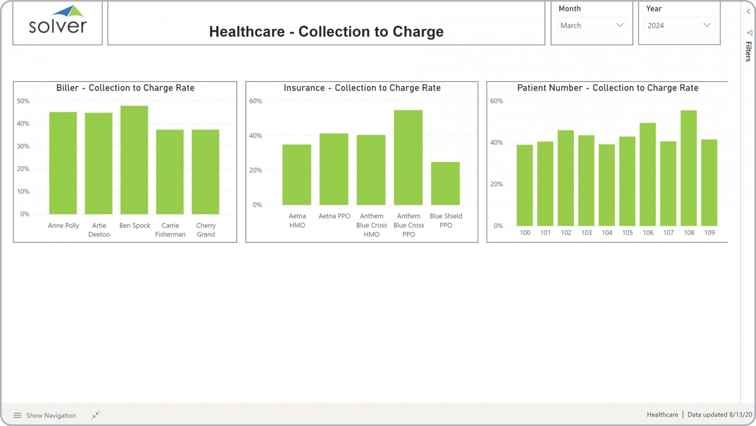Select the Anne Polly bar
This screenshot has width=756, height=426.
pyautogui.click(x=63, y=163)
